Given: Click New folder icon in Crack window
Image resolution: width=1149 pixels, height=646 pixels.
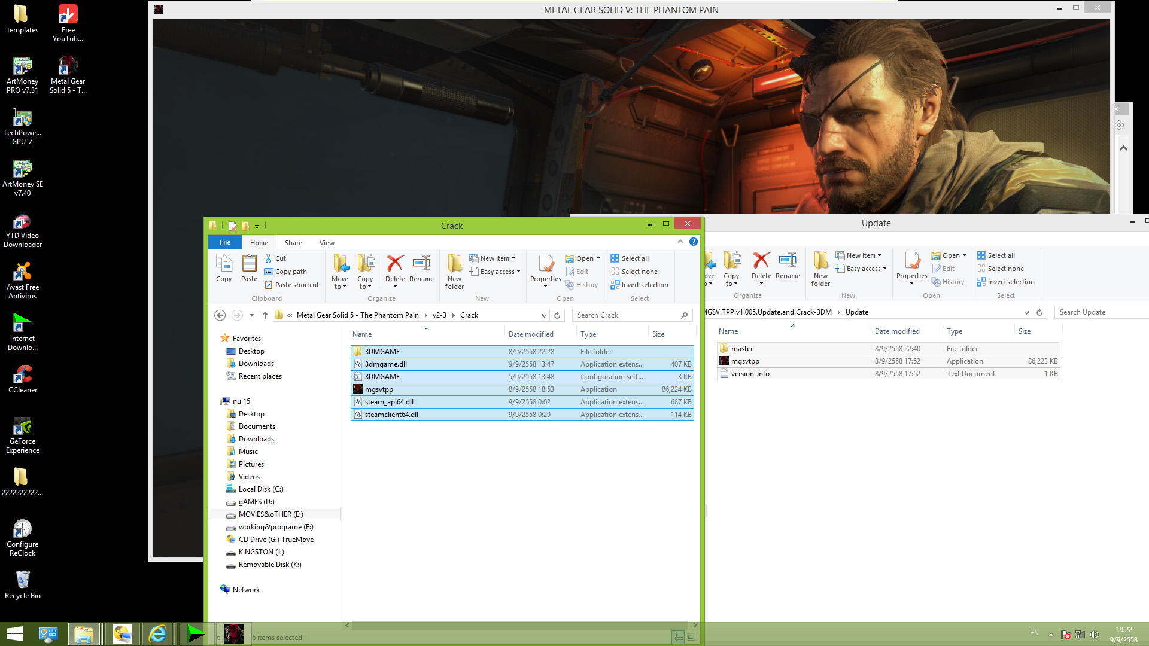Looking at the screenshot, I should tap(454, 264).
